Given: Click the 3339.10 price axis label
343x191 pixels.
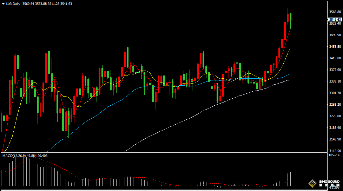Looking at the screenshot, I should click(334, 81).
